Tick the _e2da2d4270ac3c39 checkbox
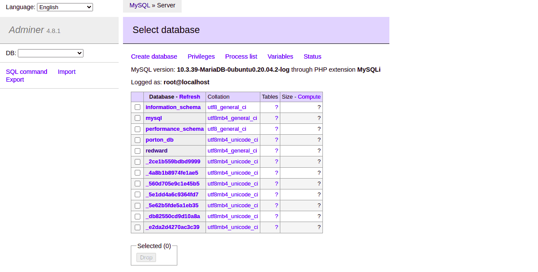This screenshot has width=538, height=272. pyautogui.click(x=137, y=227)
